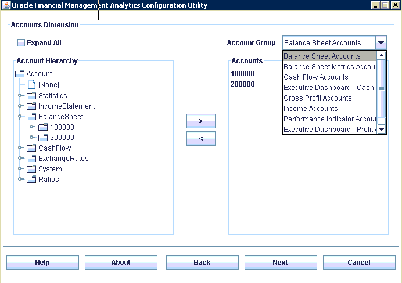Select Performance Indicator Accounts option
The image size is (402, 283).
[330, 119]
